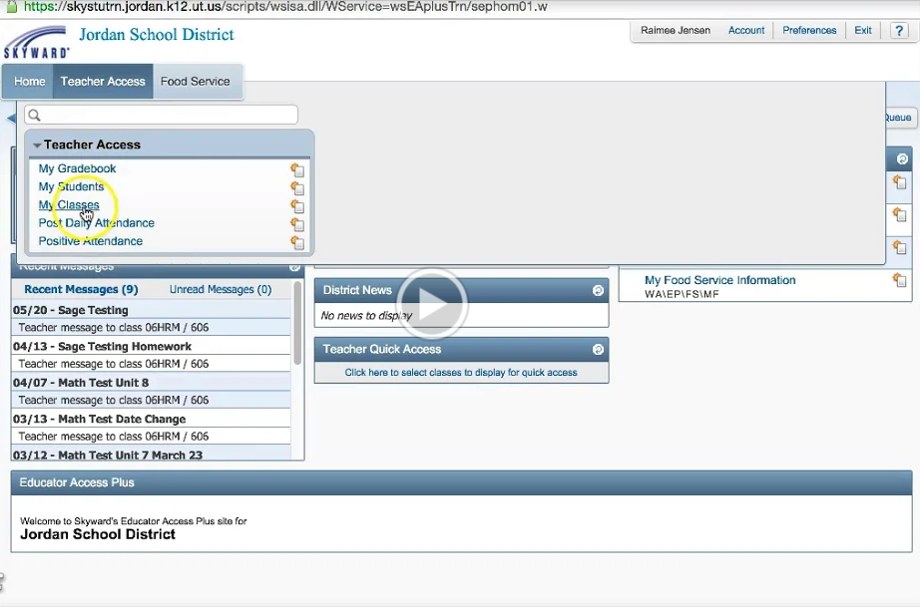Collapse the Recent Messages panel arrow
Viewport: 920px width, 607px height.
pyautogui.click(x=294, y=266)
